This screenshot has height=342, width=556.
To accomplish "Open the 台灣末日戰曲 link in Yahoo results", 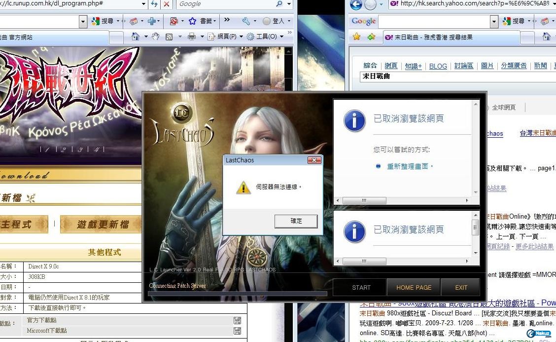I will (x=538, y=133).
